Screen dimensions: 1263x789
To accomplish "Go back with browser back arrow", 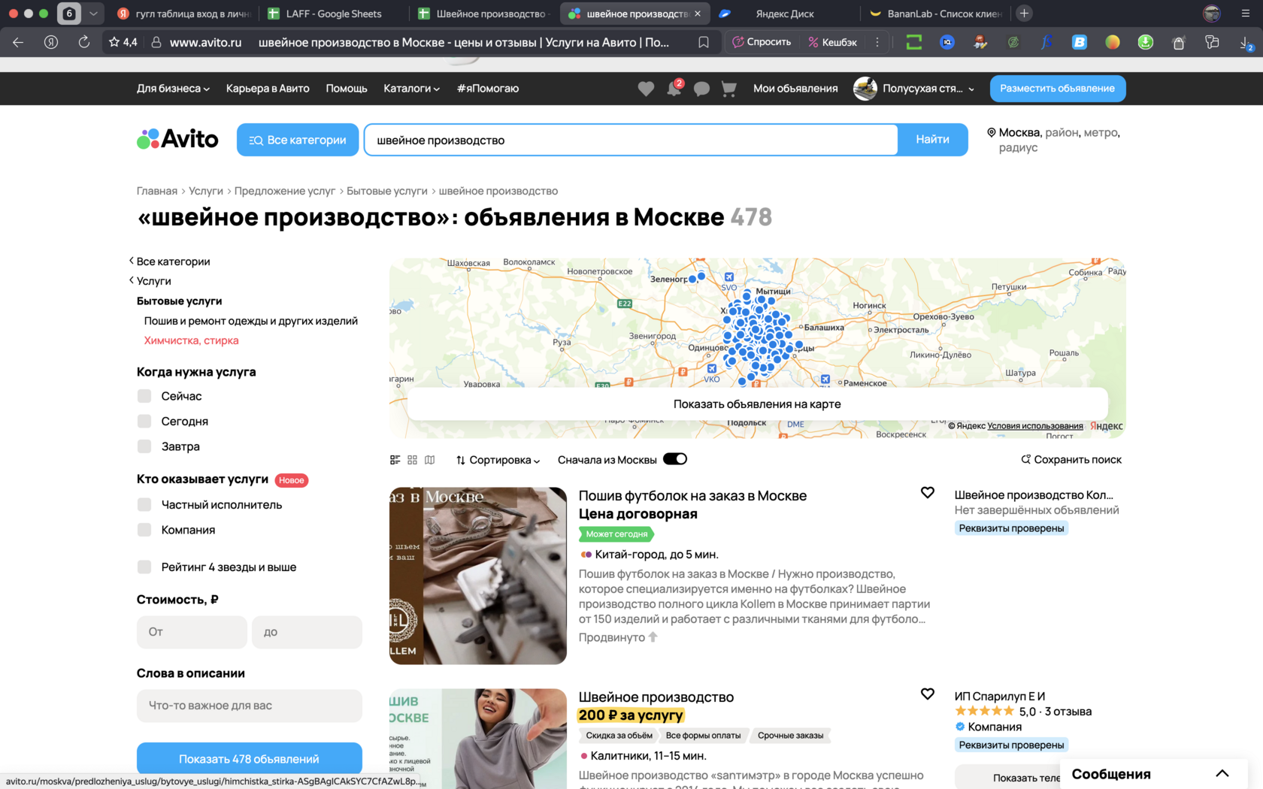I will point(18,42).
